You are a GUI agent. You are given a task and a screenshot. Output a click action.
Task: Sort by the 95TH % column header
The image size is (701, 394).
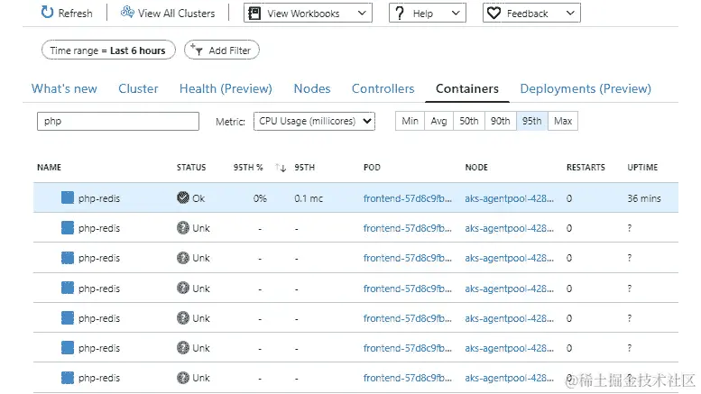coord(248,168)
